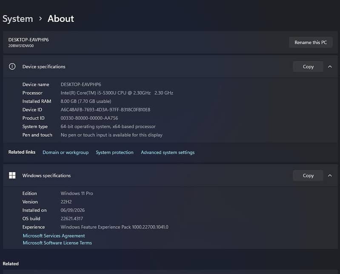Click the Installed on date 06/09/2026
The image size is (340, 274).
point(73,210)
